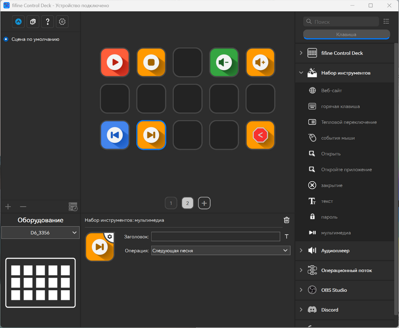The image size is (399, 328).
Task: Open the "Операция" dropdown
Action: (220, 250)
